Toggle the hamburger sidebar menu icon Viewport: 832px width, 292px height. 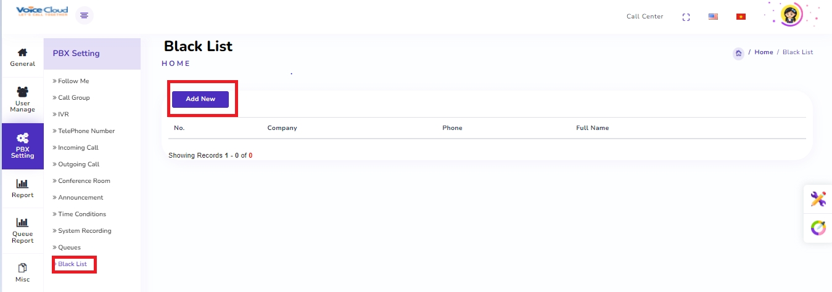(84, 15)
